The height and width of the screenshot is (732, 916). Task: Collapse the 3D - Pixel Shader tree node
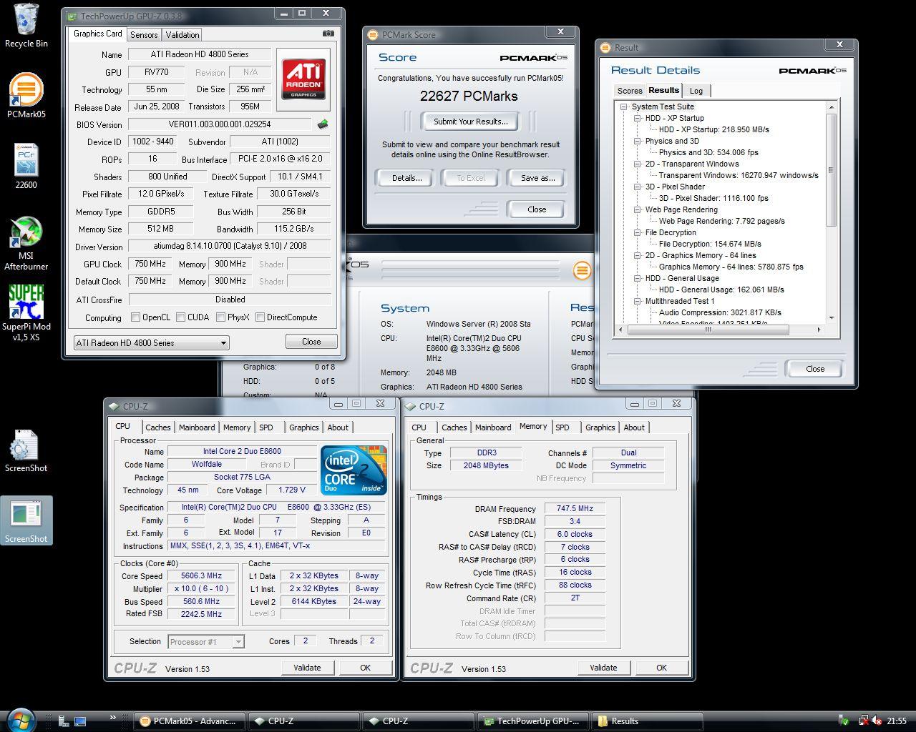[638, 187]
